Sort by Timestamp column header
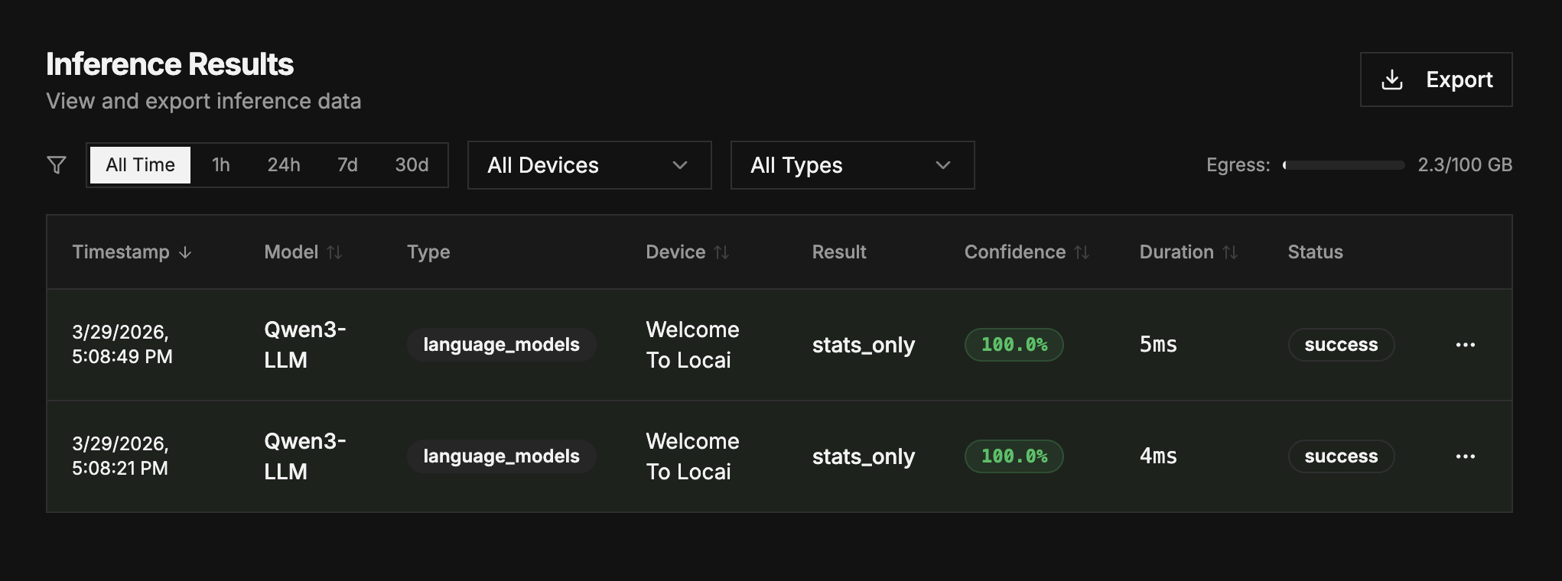This screenshot has width=1562, height=581. click(132, 252)
